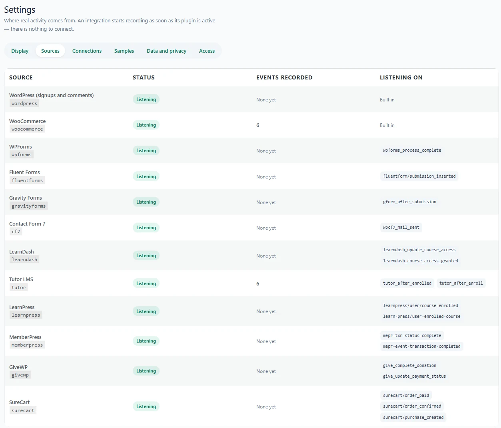Select the WordPress (signups and comments) source name
501x428 pixels.
point(52,95)
